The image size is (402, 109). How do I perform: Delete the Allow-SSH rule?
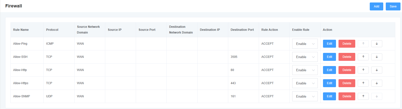click(347, 57)
